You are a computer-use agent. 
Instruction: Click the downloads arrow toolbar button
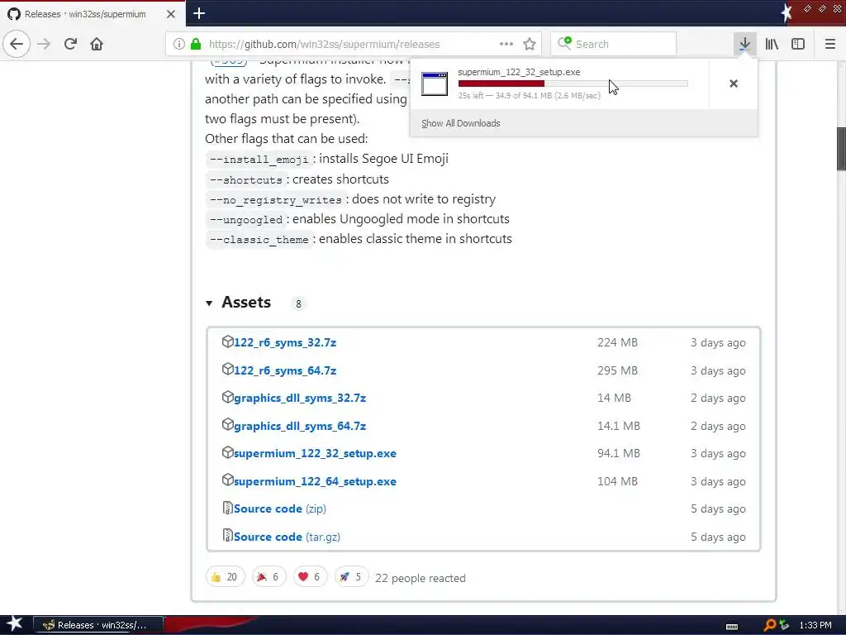point(744,44)
